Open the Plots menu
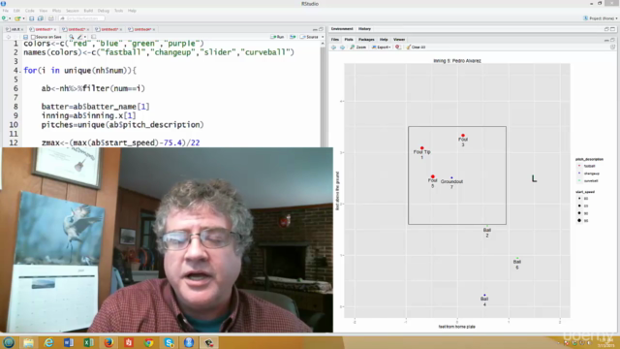 click(x=56, y=11)
